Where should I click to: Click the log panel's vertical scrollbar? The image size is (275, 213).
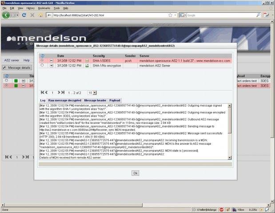(230, 129)
